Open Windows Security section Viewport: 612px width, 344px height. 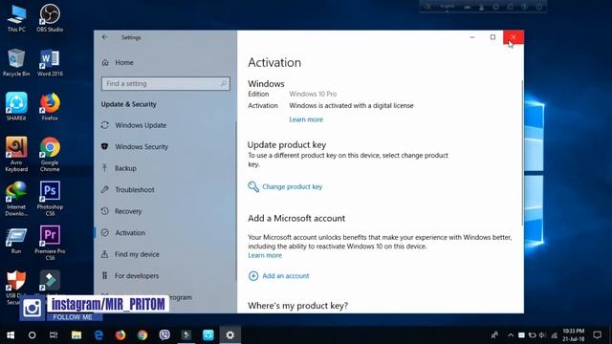(135, 146)
